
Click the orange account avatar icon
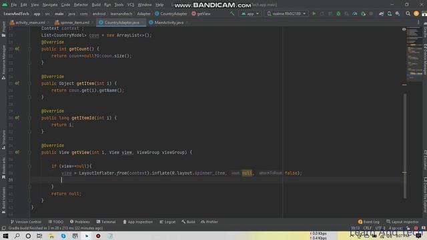[416, 13]
